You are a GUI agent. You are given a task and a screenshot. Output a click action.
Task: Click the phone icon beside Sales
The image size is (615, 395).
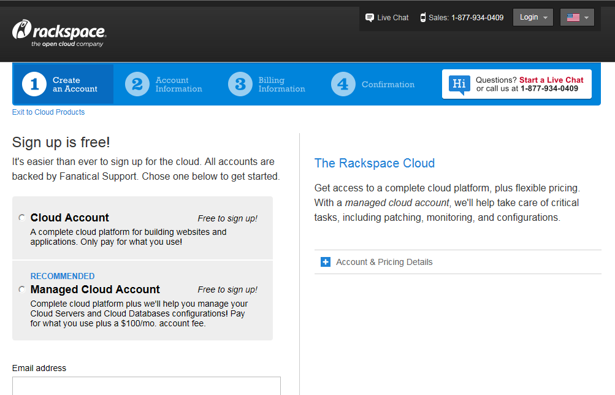pyautogui.click(x=423, y=18)
